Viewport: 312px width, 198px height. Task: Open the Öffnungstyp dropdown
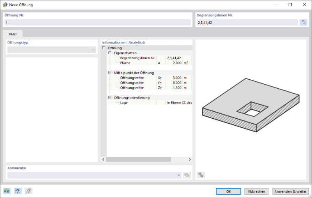[x=52, y=50]
